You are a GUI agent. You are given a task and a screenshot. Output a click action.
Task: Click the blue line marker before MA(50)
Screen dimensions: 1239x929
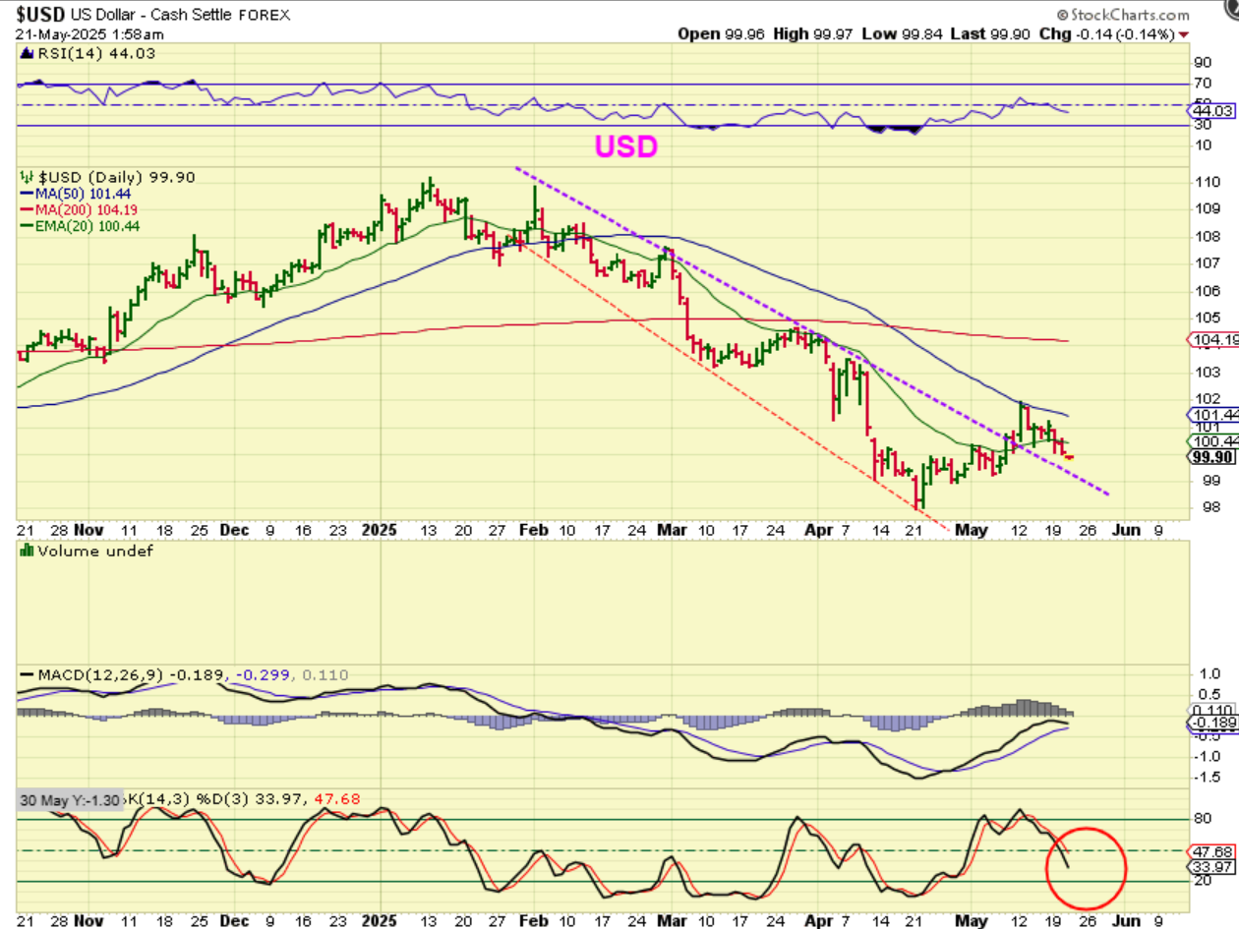26,194
